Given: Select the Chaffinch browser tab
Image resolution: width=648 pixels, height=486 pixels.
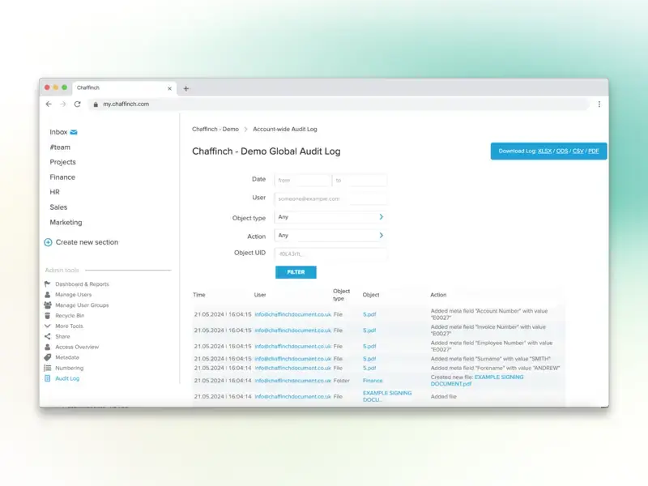Looking at the screenshot, I should 124,88.
